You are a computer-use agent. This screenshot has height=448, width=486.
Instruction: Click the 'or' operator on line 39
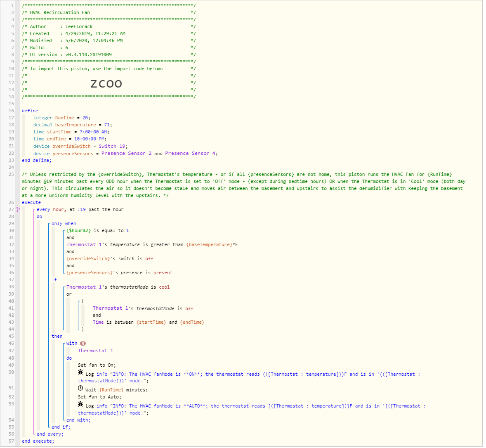(x=69, y=294)
